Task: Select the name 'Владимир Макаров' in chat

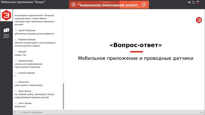Action: (27, 40)
